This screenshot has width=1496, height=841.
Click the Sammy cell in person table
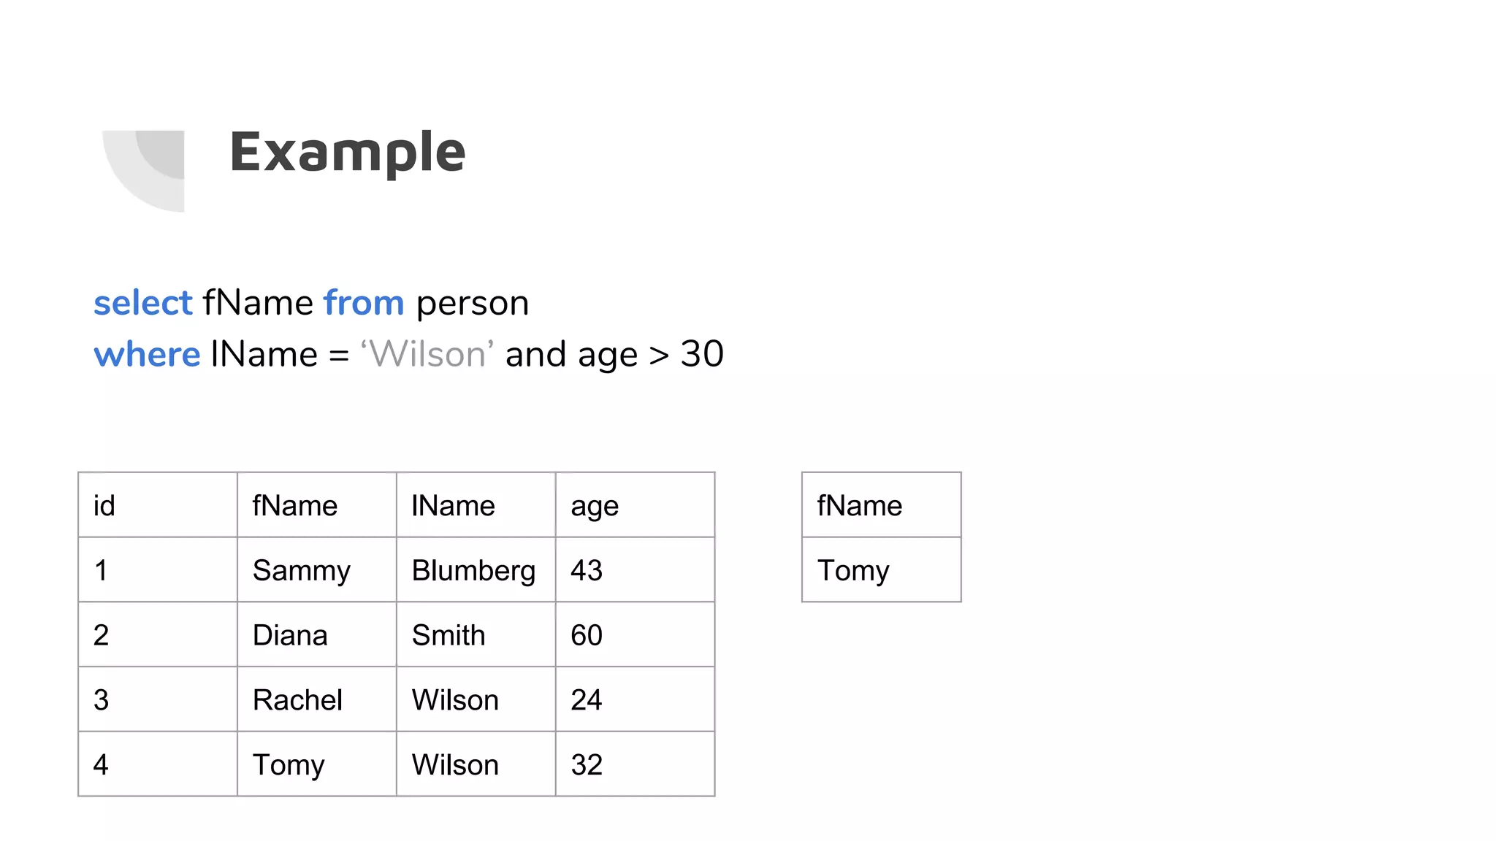pos(316,570)
